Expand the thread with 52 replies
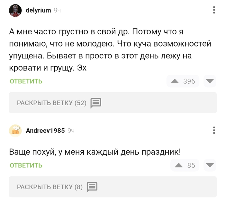225x204 pixels. tap(51, 103)
